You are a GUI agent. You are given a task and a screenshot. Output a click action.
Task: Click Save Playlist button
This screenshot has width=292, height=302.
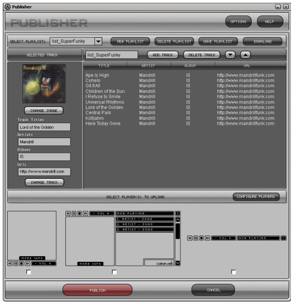pos(218,41)
